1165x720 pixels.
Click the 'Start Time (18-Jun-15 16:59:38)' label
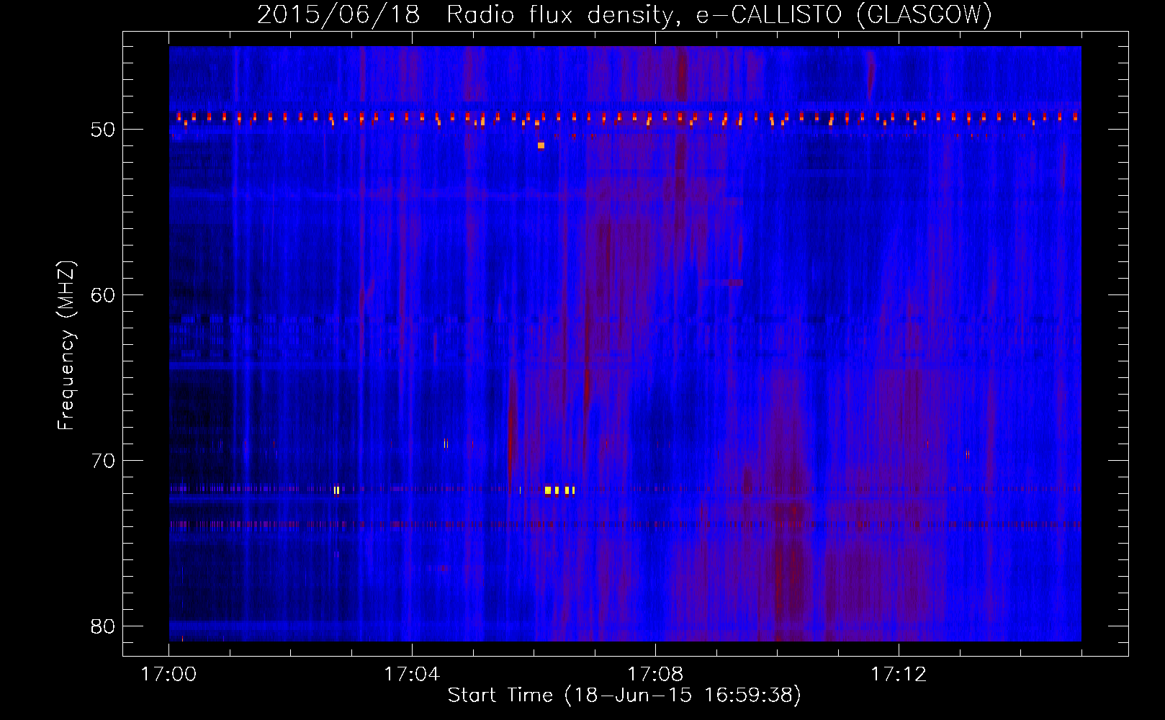624,696
